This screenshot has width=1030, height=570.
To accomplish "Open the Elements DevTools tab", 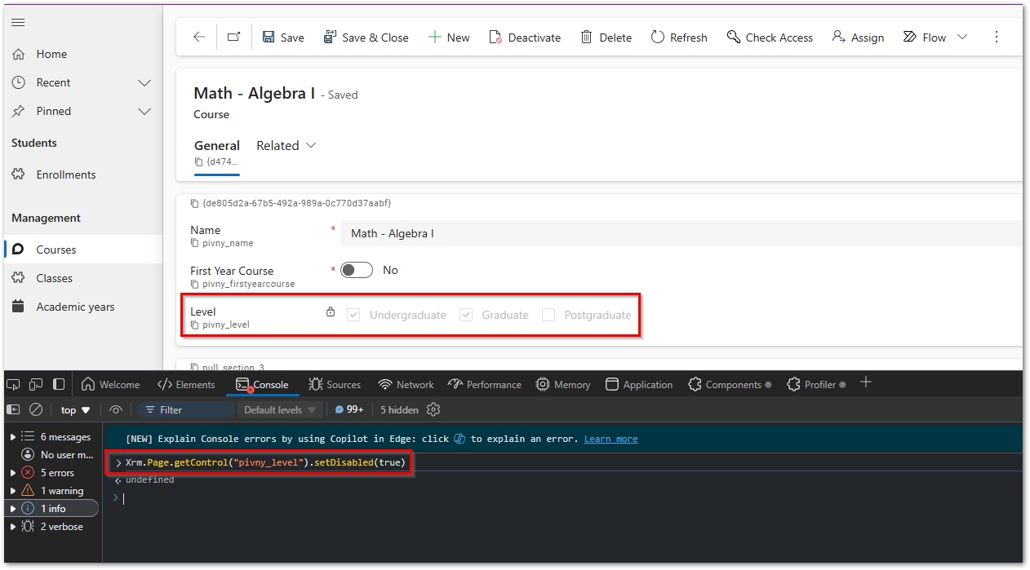I will point(186,384).
